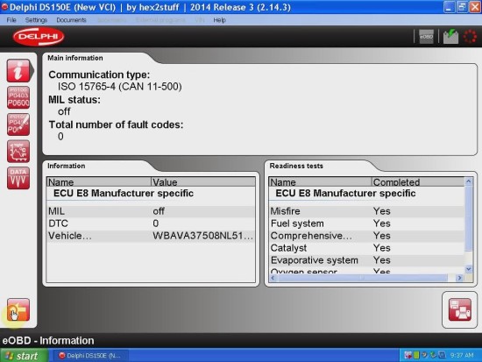Click the system tray clock 9:37 AM

coord(462,356)
